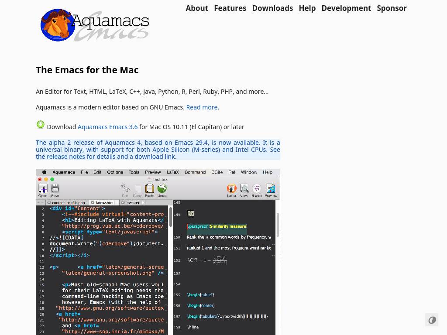Screen dimensions: 447x335
Task: Close the latex.shtml tab via its x icon
Action: tap(93, 202)
